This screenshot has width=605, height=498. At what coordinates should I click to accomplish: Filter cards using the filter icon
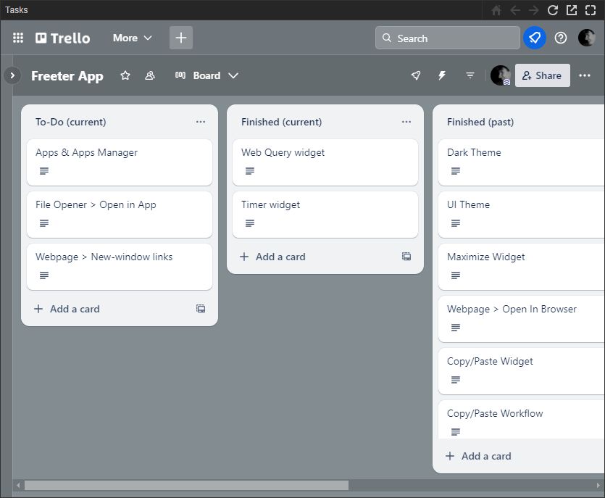[x=470, y=75]
